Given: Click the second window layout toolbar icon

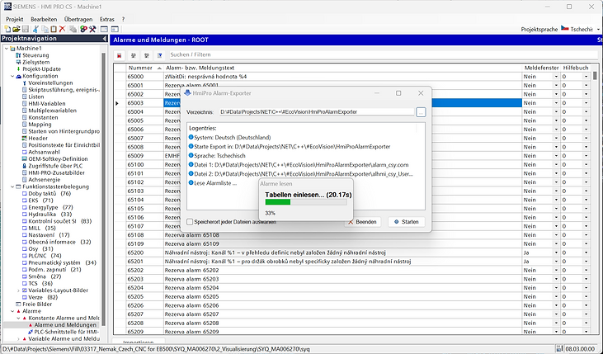Looking at the screenshot, I should pyautogui.click(x=115, y=29).
